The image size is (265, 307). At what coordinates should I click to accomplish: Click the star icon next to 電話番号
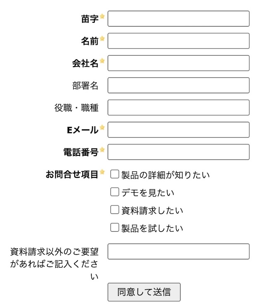tap(102, 150)
